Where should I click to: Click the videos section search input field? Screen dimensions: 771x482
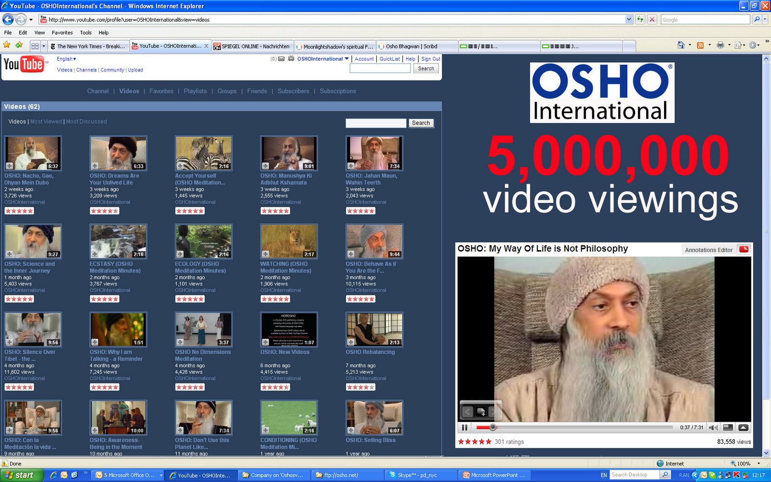(x=376, y=123)
